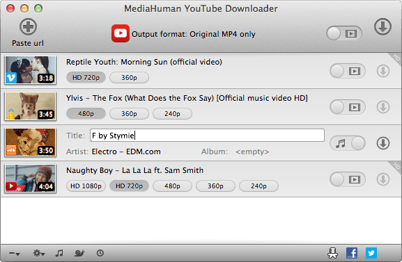Toggle video/audio switch for Ylvis The Fox row
This screenshot has height=262, width=402.
(348, 107)
